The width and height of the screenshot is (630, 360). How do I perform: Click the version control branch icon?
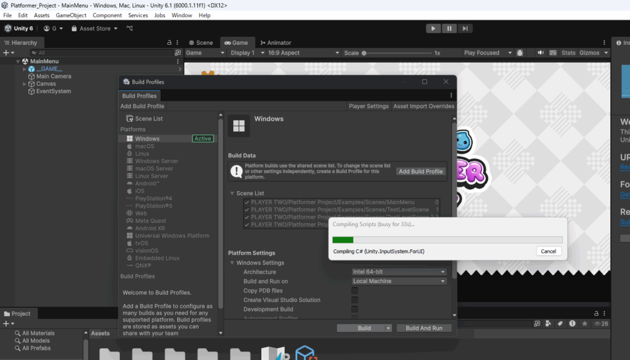(130, 28)
